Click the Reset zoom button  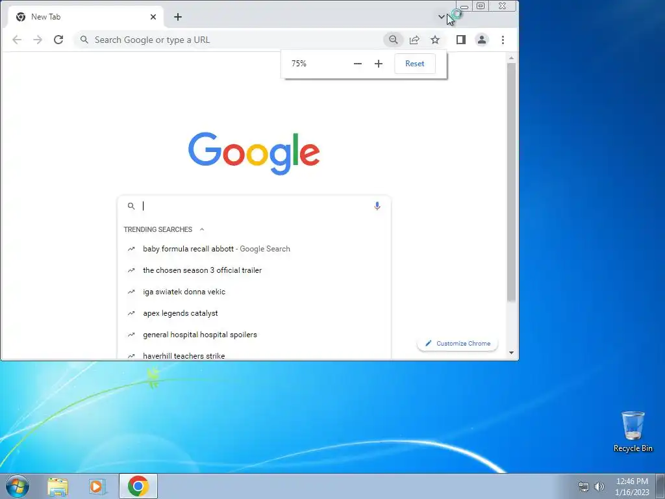415,64
